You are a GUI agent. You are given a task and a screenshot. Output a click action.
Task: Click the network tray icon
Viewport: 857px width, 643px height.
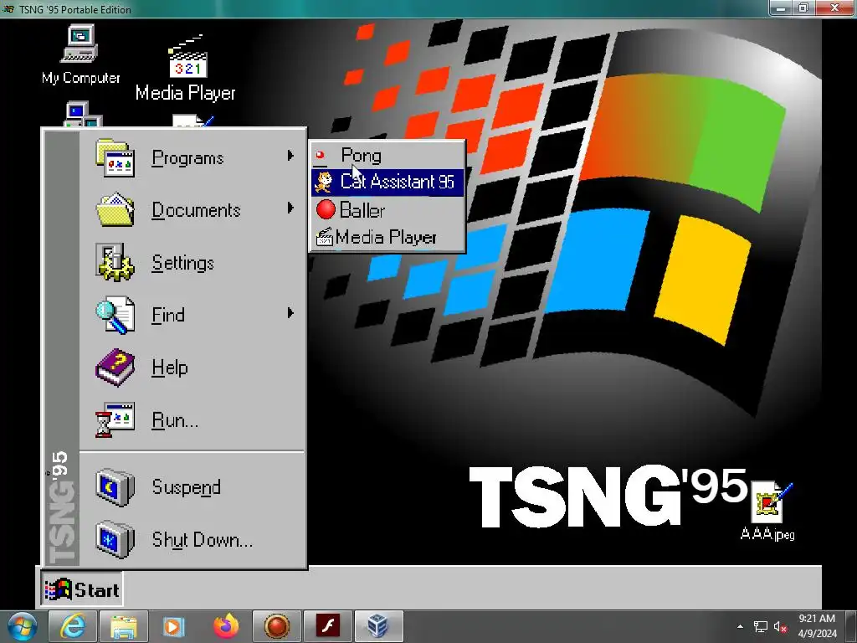760,626
